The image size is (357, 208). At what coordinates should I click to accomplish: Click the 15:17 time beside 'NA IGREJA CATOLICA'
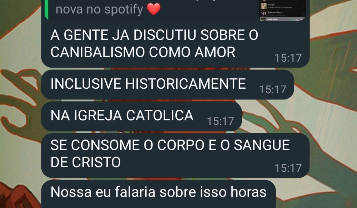point(220,121)
